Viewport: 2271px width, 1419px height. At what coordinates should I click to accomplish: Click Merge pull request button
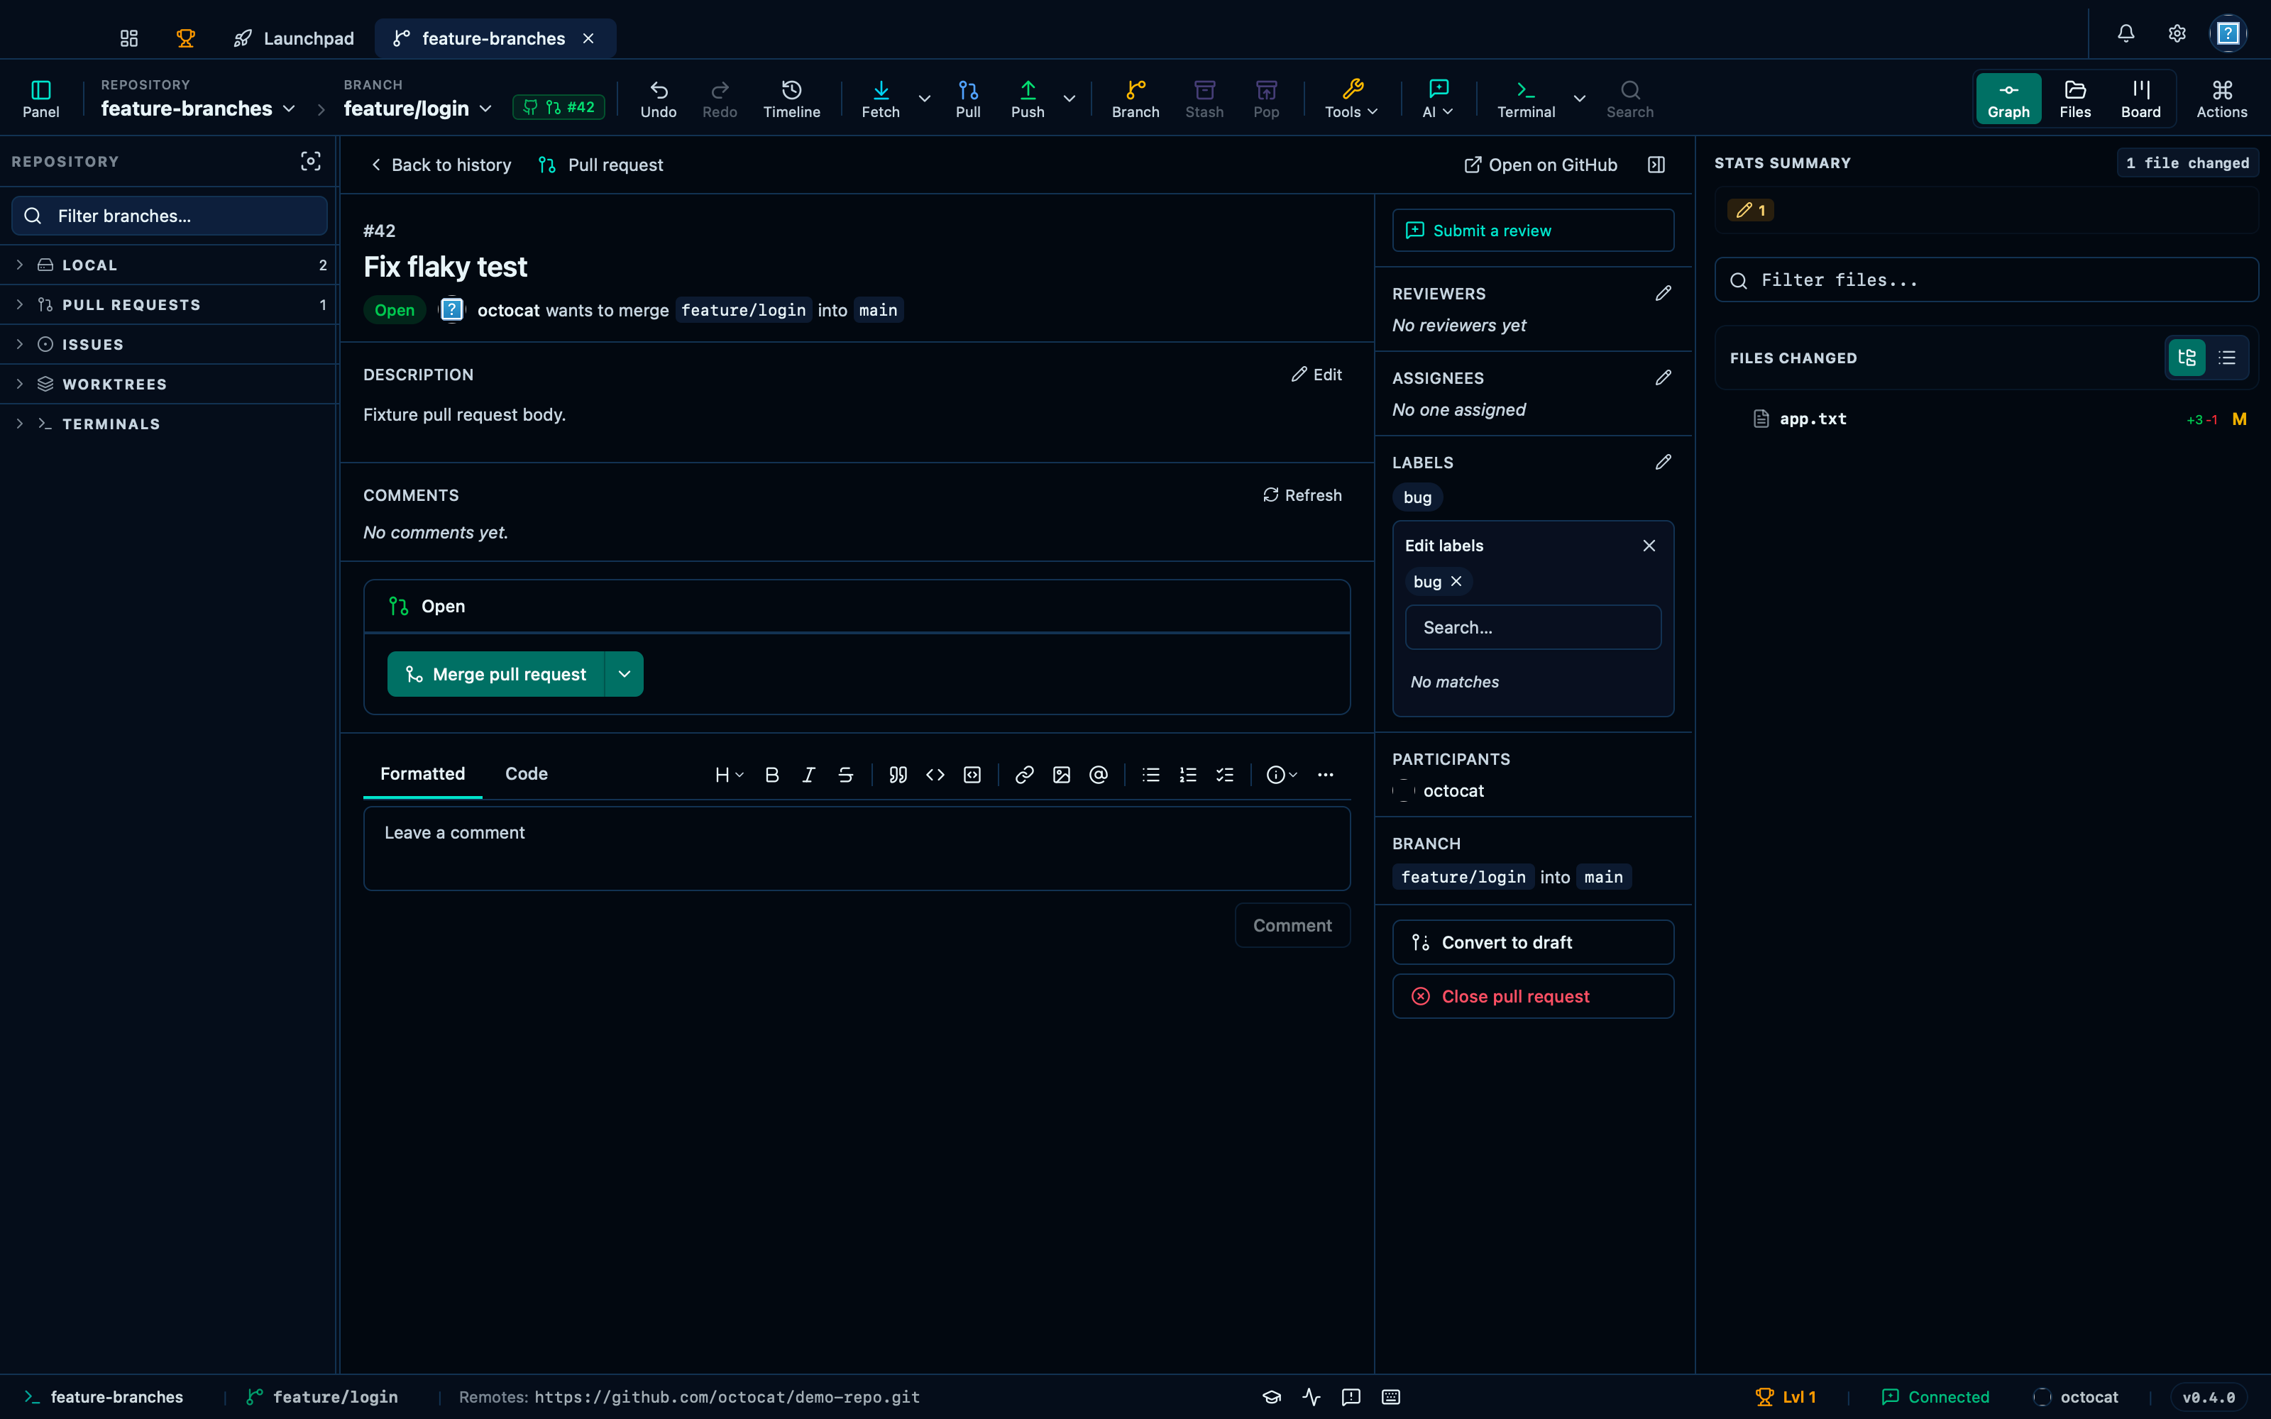(x=495, y=674)
